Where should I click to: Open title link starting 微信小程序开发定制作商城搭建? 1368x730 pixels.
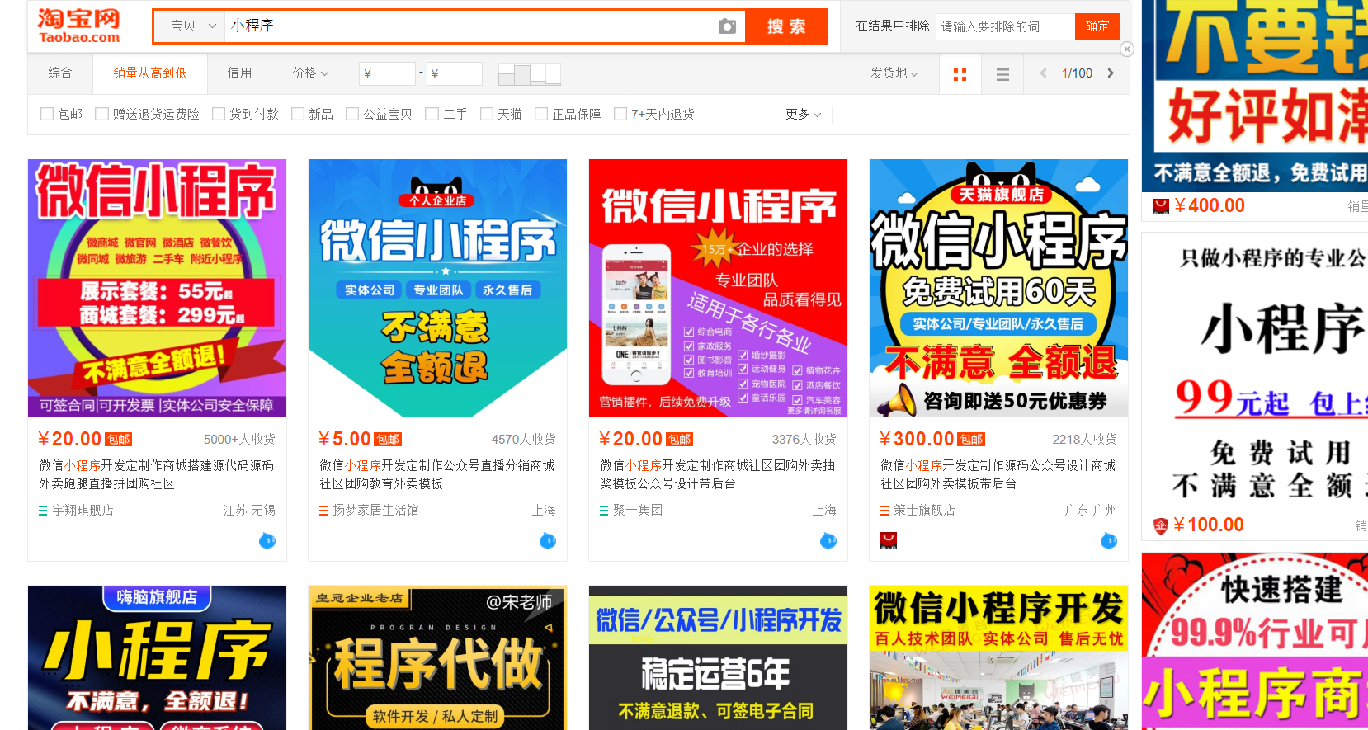(157, 474)
